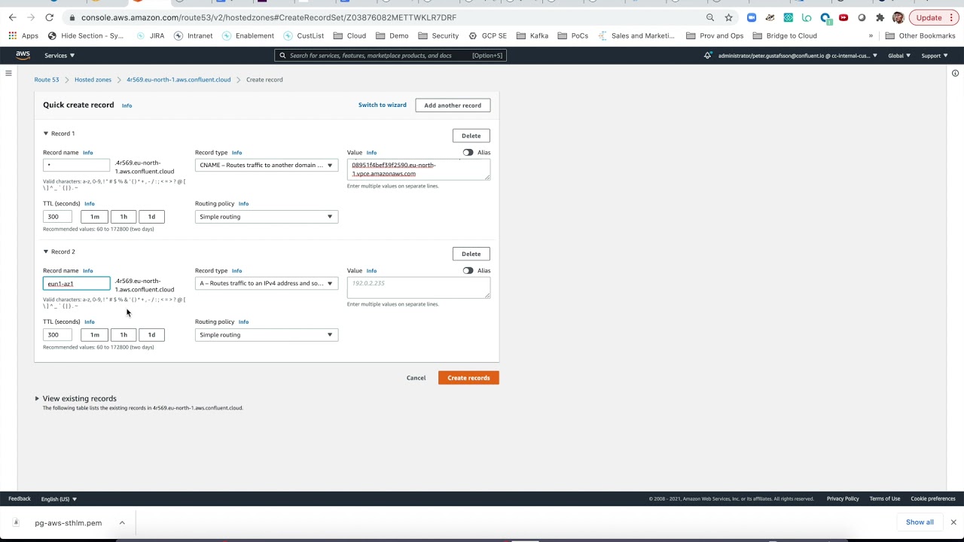This screenshot has width=964, height=542.
Task: Set Record 1 TTL to 1m
Action: [95, 217]
